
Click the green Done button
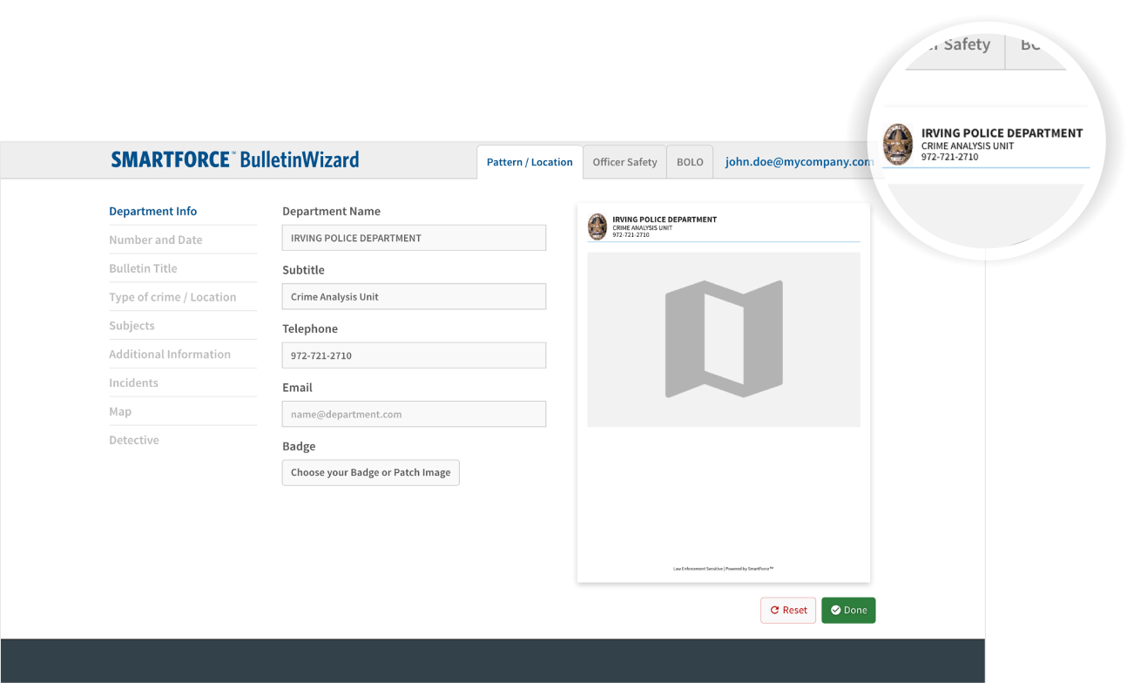(x=848, y=610)
